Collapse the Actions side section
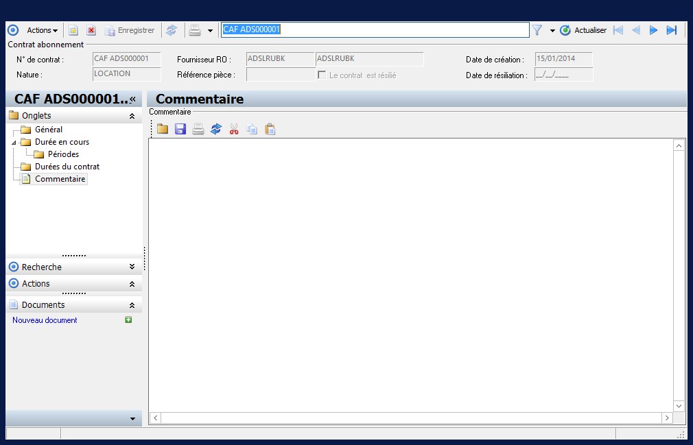The width and height of the screenshot is (693, 445). coord(132,284)
